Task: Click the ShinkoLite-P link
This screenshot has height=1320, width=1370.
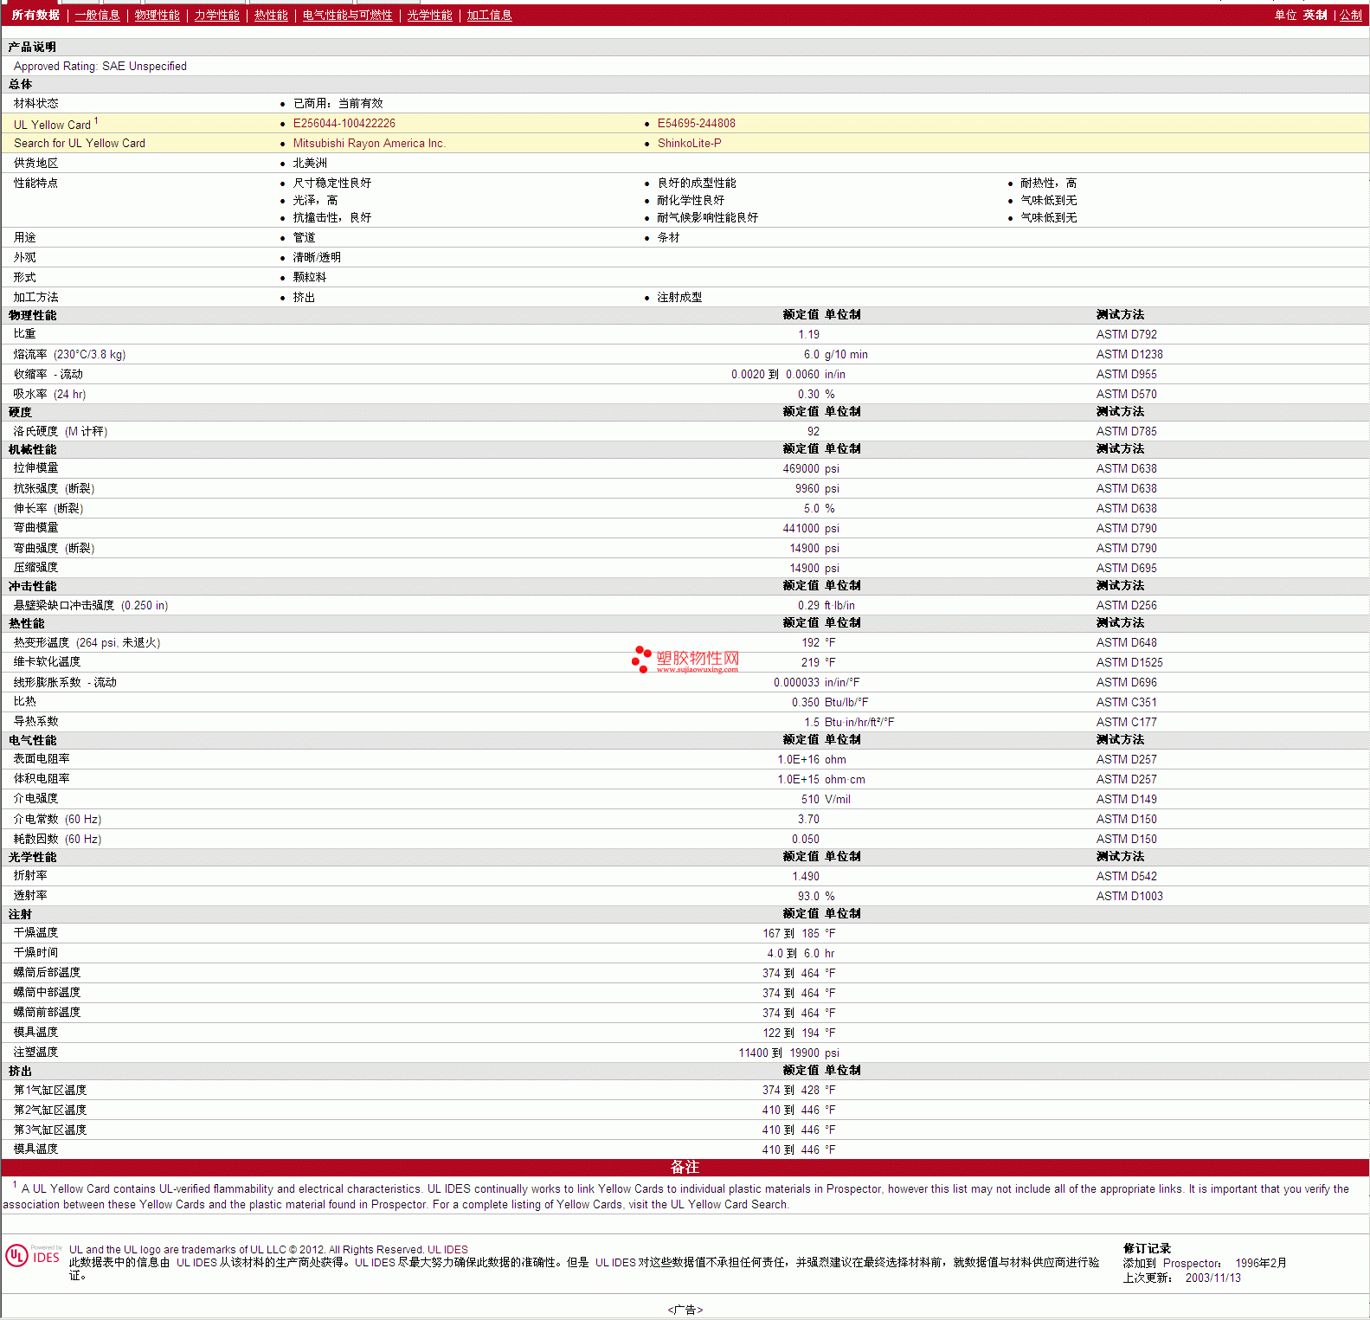Action: click(690, 144)
